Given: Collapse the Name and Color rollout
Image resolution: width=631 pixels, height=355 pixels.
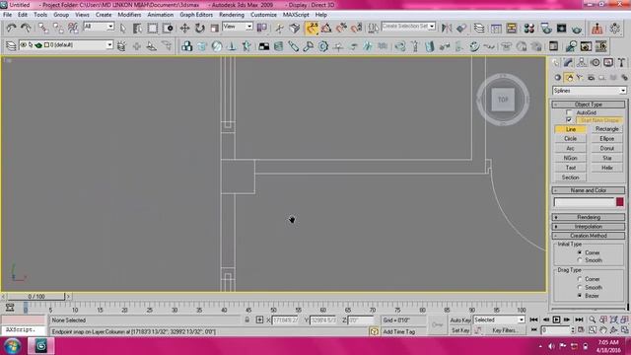Looking at the screenshot, I should [589, 190].
